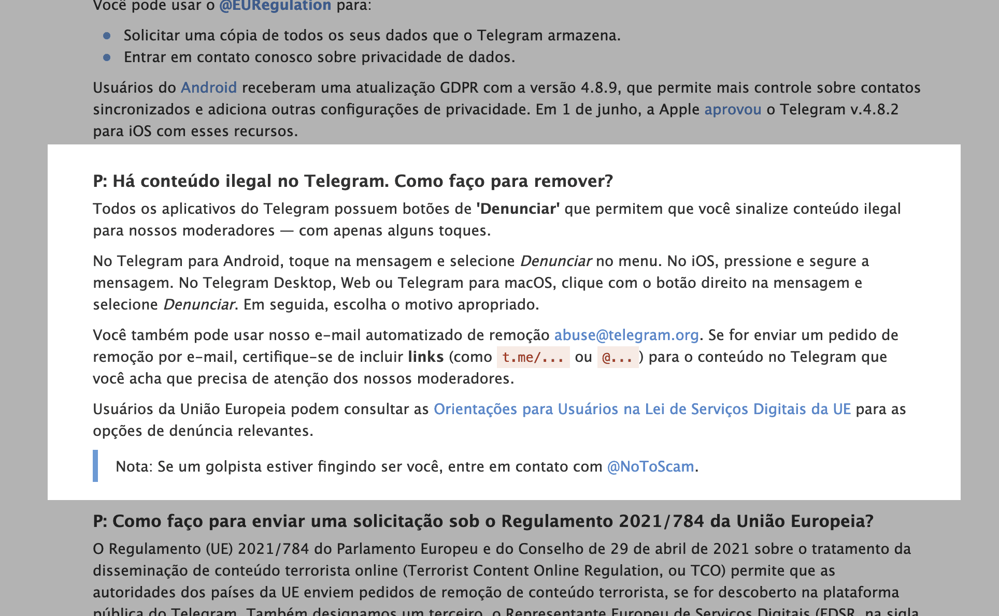Open the @NoToScam contact link
The image size is (999, 616).
tap(651, 466)
